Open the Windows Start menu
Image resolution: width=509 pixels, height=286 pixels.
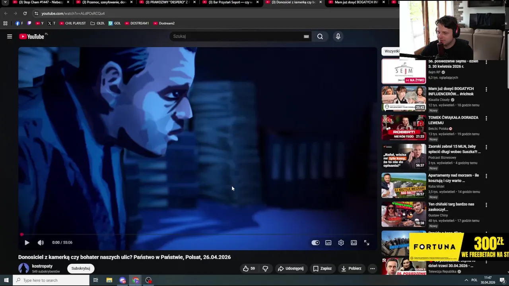pos(6,280)
